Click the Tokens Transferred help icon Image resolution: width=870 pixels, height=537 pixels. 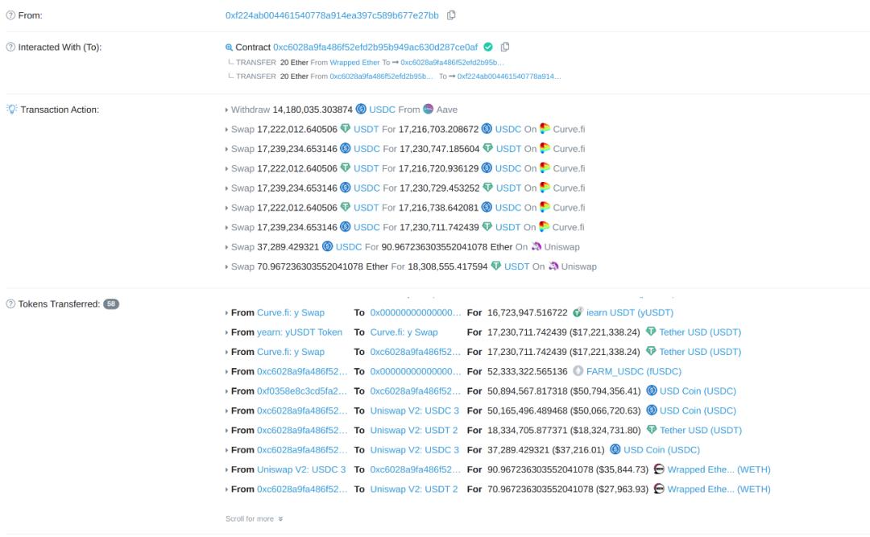10,304
